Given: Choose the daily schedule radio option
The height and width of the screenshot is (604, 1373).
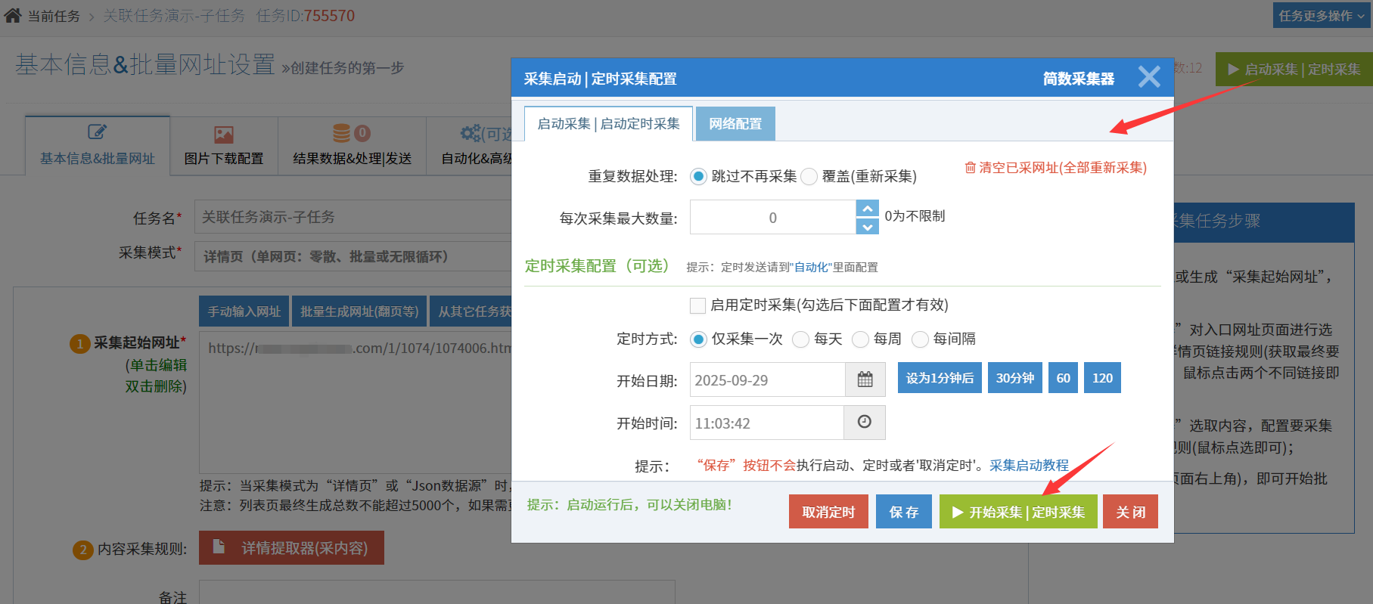Looking at the screenshot, I should (800, 339).
